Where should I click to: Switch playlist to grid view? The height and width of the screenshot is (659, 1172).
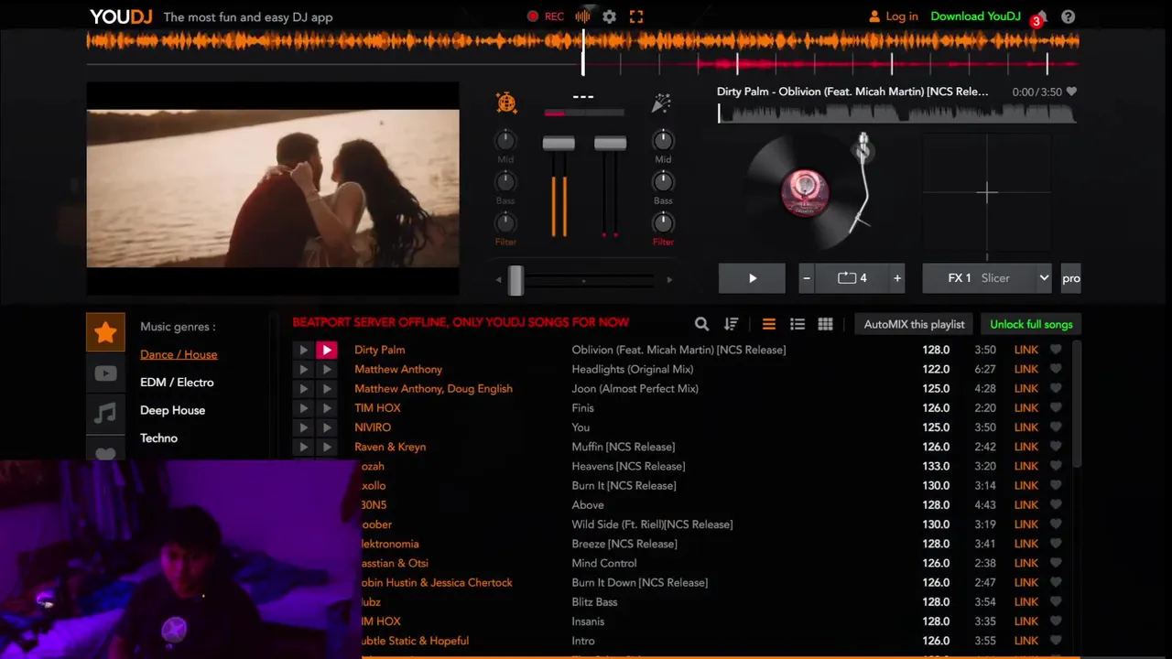[825, 324]
